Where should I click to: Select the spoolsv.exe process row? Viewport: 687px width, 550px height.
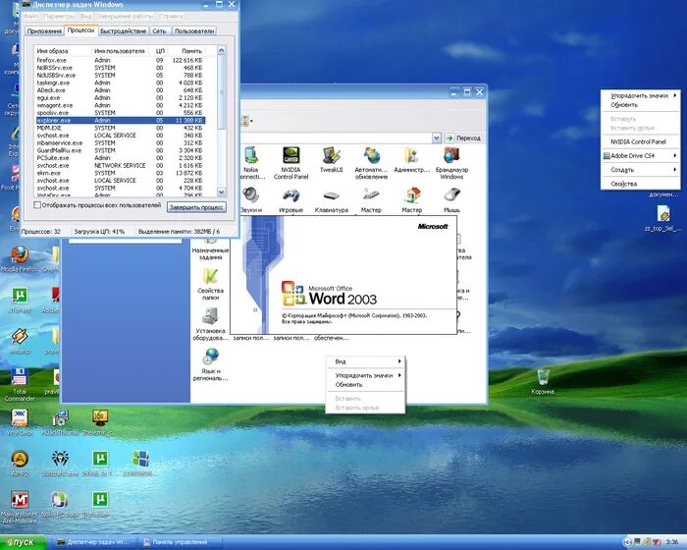pos(120,113)
